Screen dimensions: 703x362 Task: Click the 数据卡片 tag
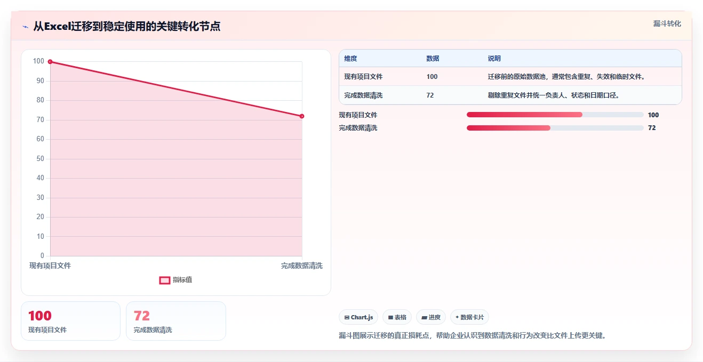click(469, 317)
